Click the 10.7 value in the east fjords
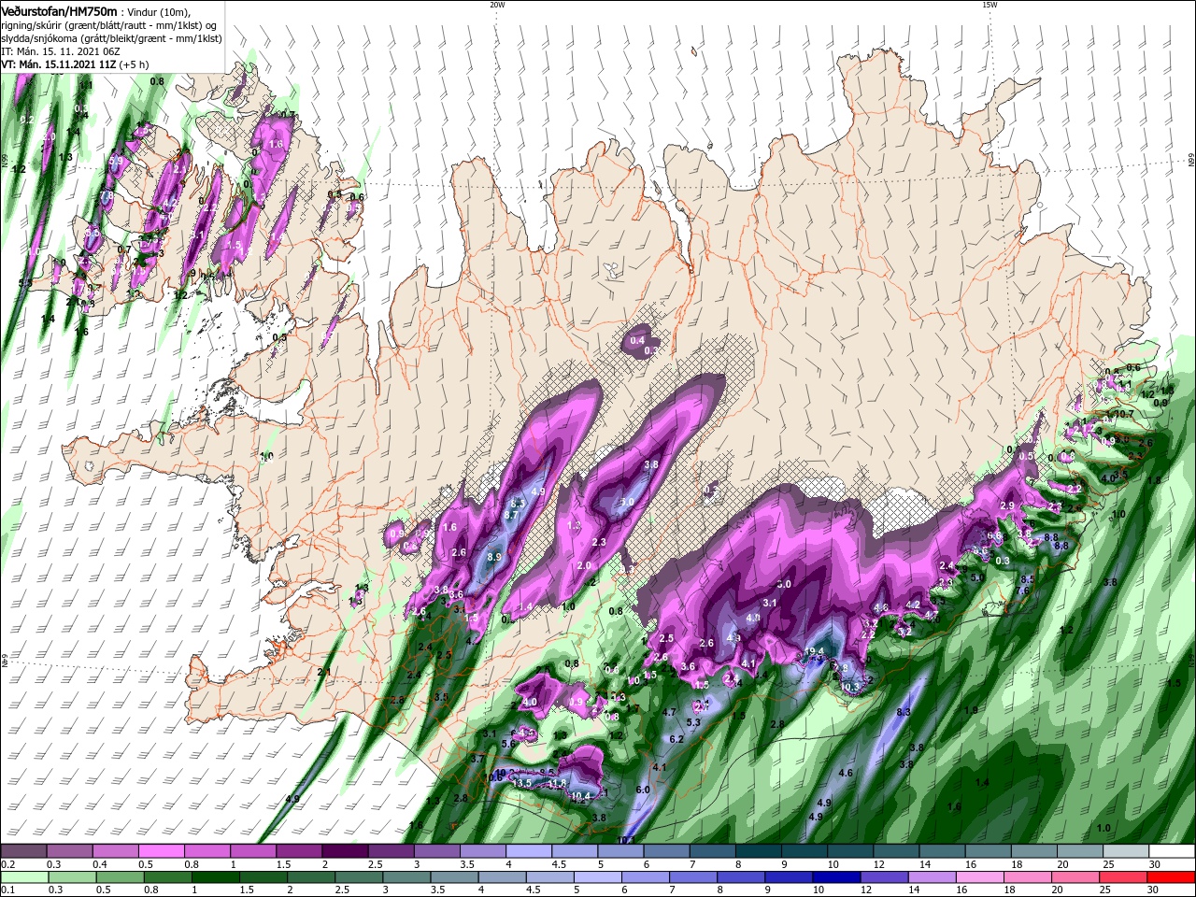 point(1123,414)
